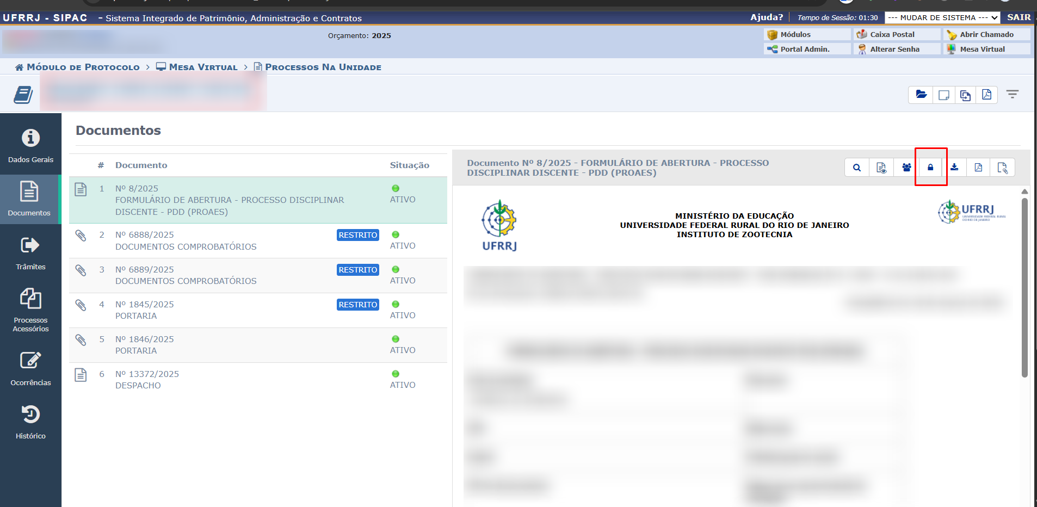
Task: Select document Nº 6888/2025 Documentos Comprobatórios
Action: (x=186, y=240)
